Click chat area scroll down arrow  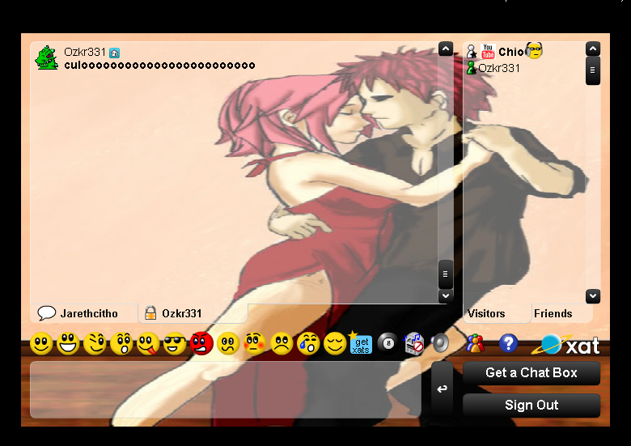pyautogui.click(x=446, y=296)
